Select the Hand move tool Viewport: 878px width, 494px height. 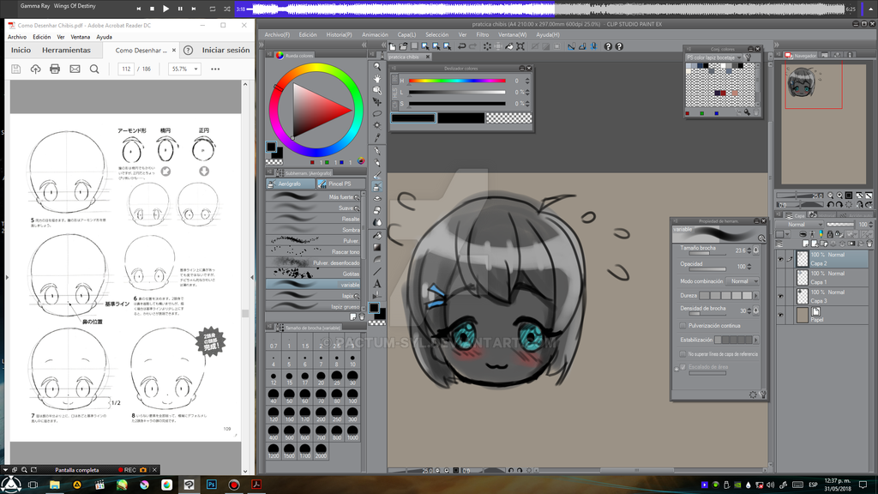(x=377, y=78)
